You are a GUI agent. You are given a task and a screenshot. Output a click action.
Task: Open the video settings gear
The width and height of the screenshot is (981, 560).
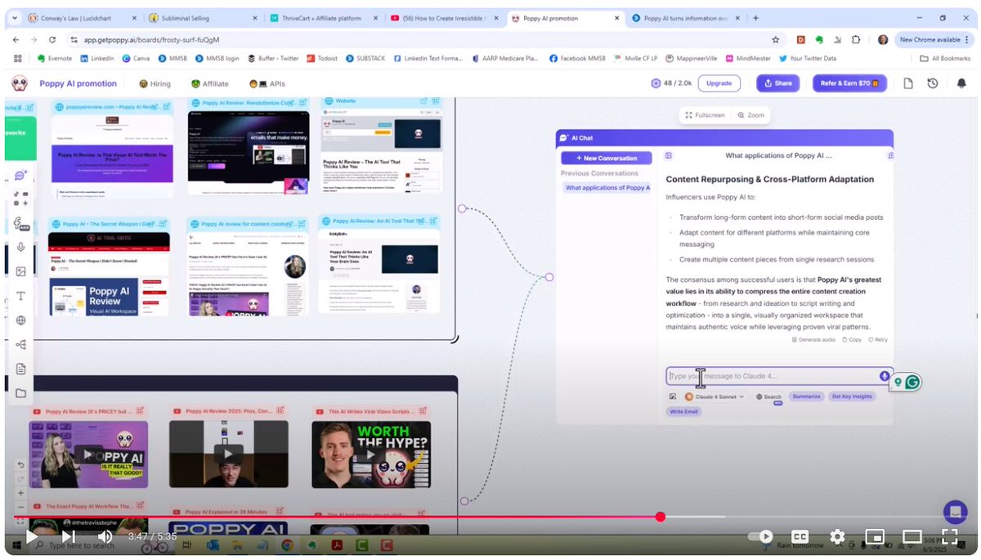click(837, 536)
